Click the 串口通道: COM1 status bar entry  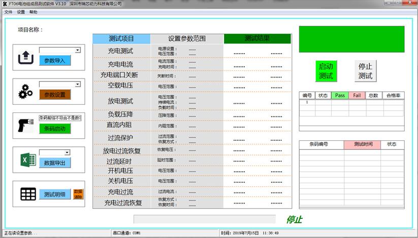coord(126,233)
